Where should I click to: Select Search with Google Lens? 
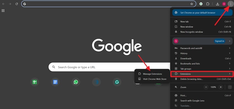(202, 101)
